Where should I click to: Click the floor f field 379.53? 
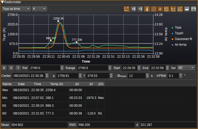pyautogui.click(x=98, y=76)
